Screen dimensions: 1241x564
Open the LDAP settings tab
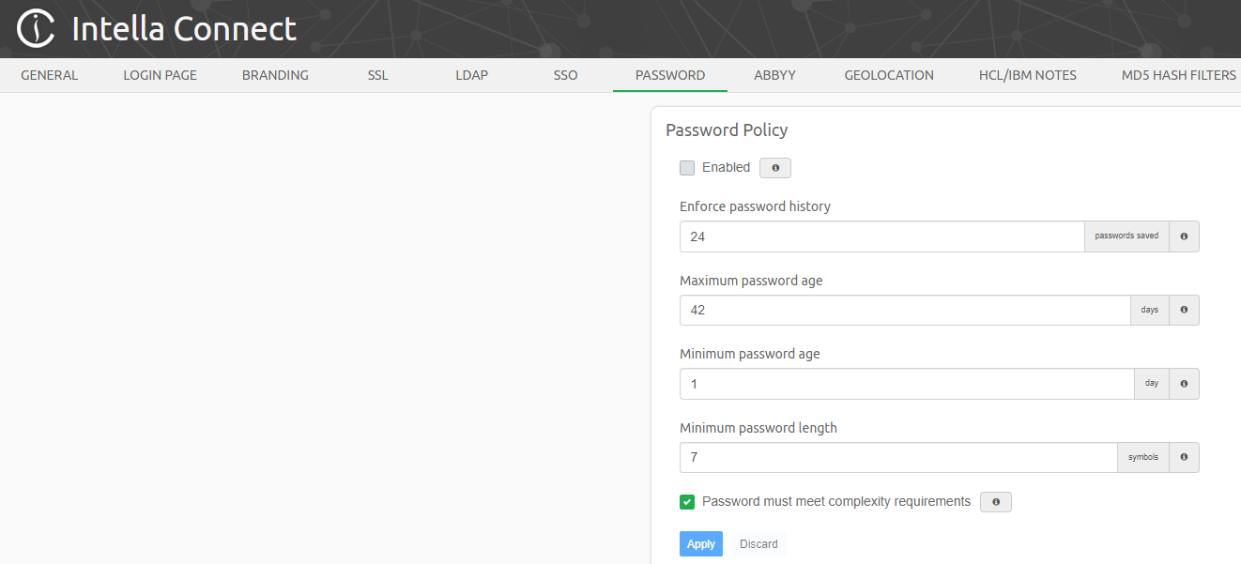coord(471,74)
